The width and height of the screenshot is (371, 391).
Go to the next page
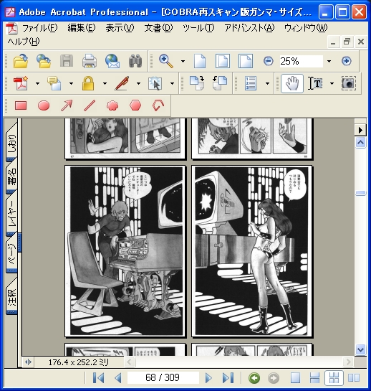(x=208, y=378)
